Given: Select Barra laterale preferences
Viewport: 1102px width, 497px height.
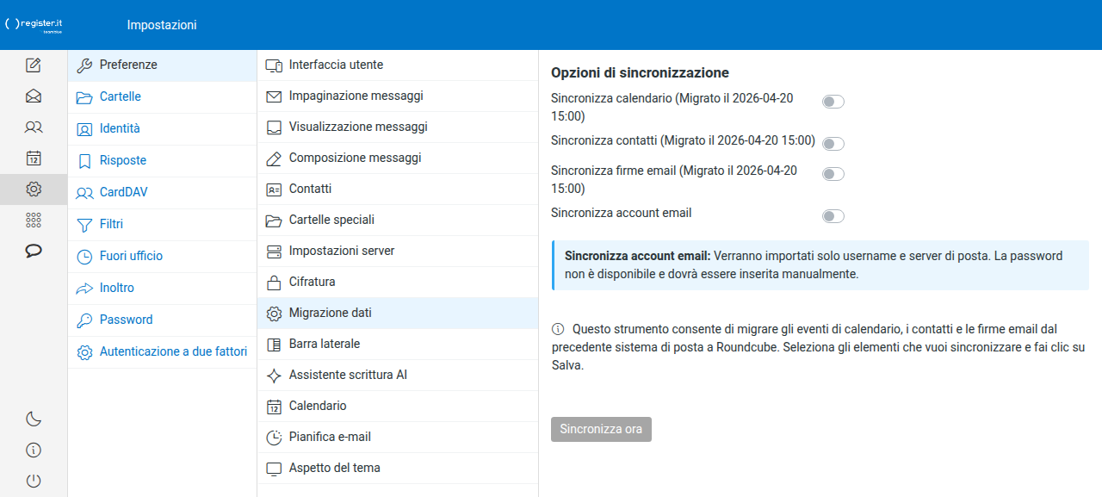Looking at the screenshot, I should [398, 344].
